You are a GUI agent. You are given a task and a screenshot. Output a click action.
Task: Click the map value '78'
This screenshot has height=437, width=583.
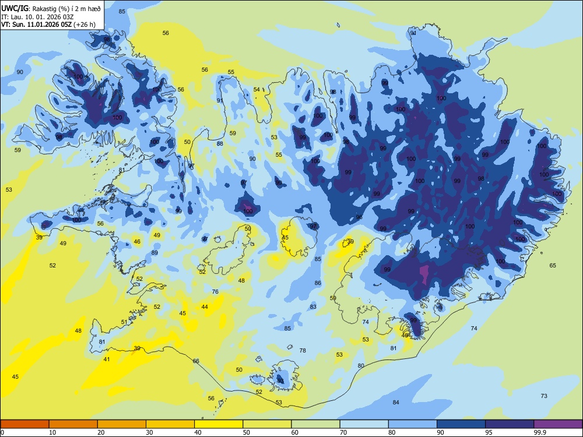(x=303, y=350)
